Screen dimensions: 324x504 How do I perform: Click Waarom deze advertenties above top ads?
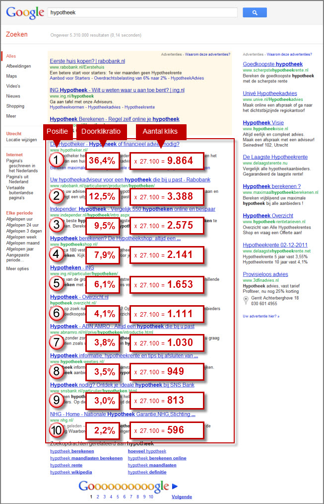point(207,54)
